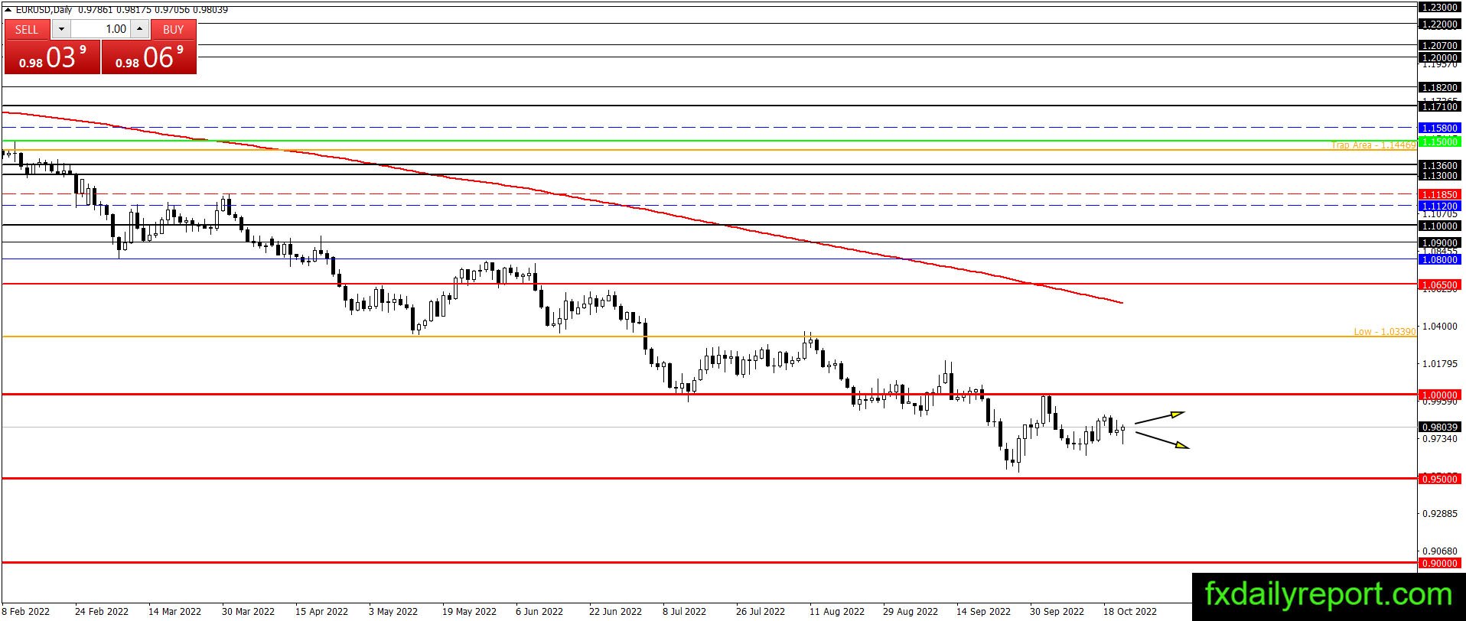Click the current price 0.98039 label
1466x621 pixels.
tap(1439, 427)
